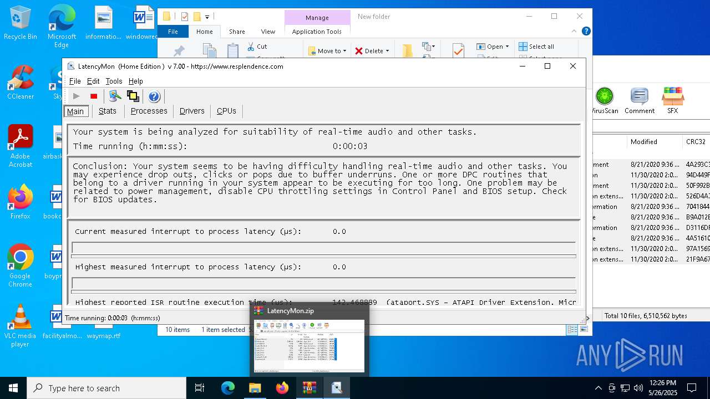The height and width of the screenshot is (399, 710).
Task: Click the Properties checkmark icon in Explorer title bar
Action: pyautogui.click(x=185, y=17)
